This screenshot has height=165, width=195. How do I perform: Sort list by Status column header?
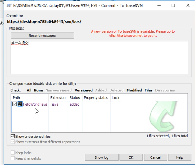tap(75, 98)
